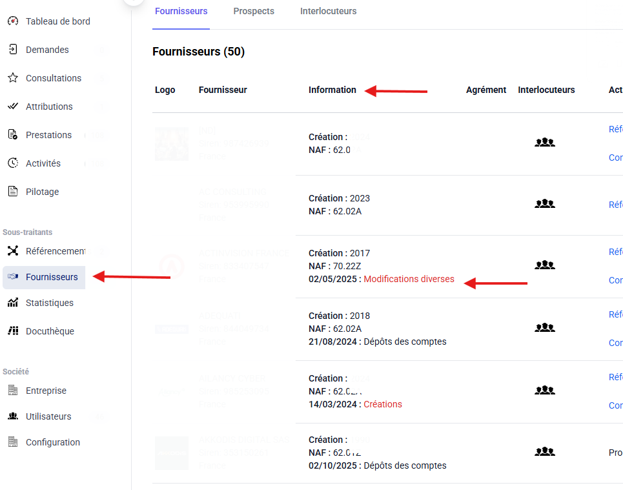Screen dimensions: 623x490
Task: Open the Entreprise menu item
Action: [46, 391]
